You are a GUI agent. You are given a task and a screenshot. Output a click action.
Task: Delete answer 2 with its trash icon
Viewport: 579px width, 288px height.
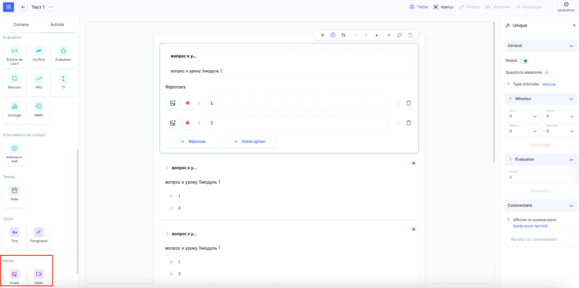click(x=409, y=123)
